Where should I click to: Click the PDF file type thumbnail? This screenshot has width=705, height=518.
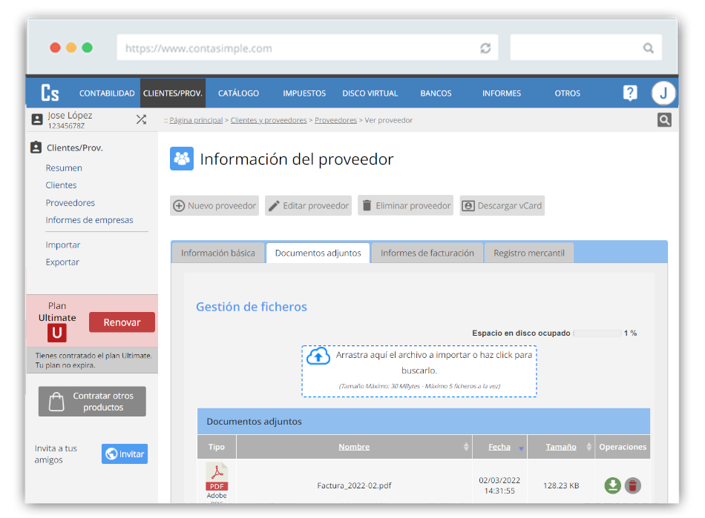[217, 480]
